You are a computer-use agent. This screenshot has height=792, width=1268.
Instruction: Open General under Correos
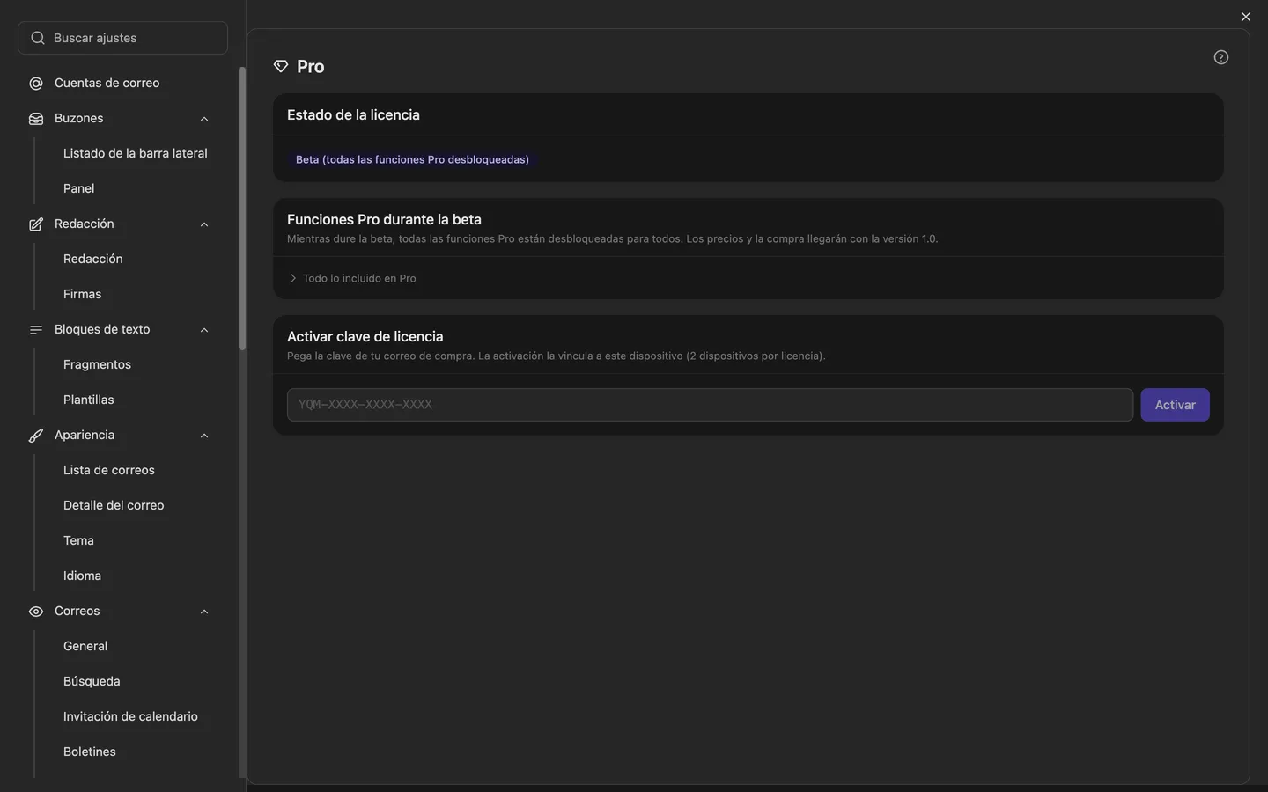(x=85, y=646)
